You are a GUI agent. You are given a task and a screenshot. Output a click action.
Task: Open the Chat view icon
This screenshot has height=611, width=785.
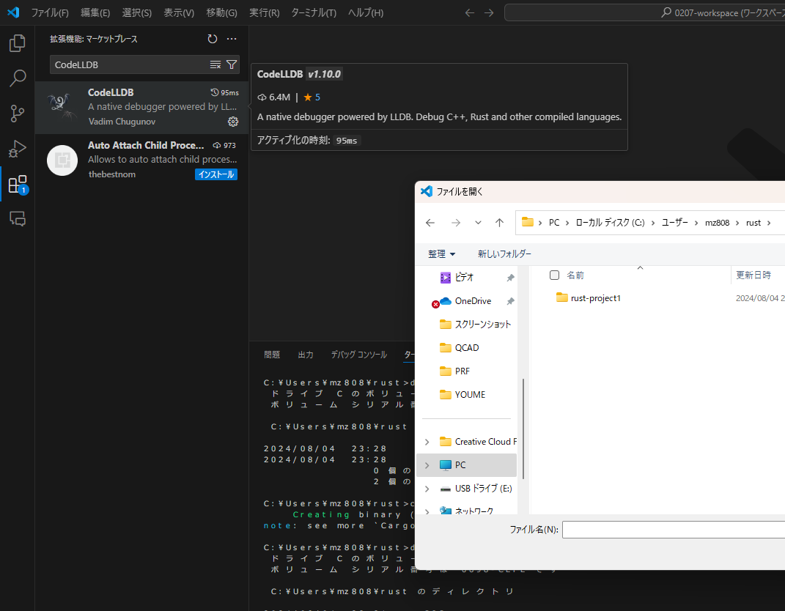point(18,218)
